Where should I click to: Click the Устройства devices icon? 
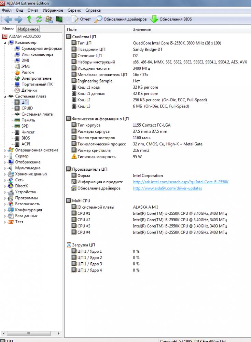(11, 192)
